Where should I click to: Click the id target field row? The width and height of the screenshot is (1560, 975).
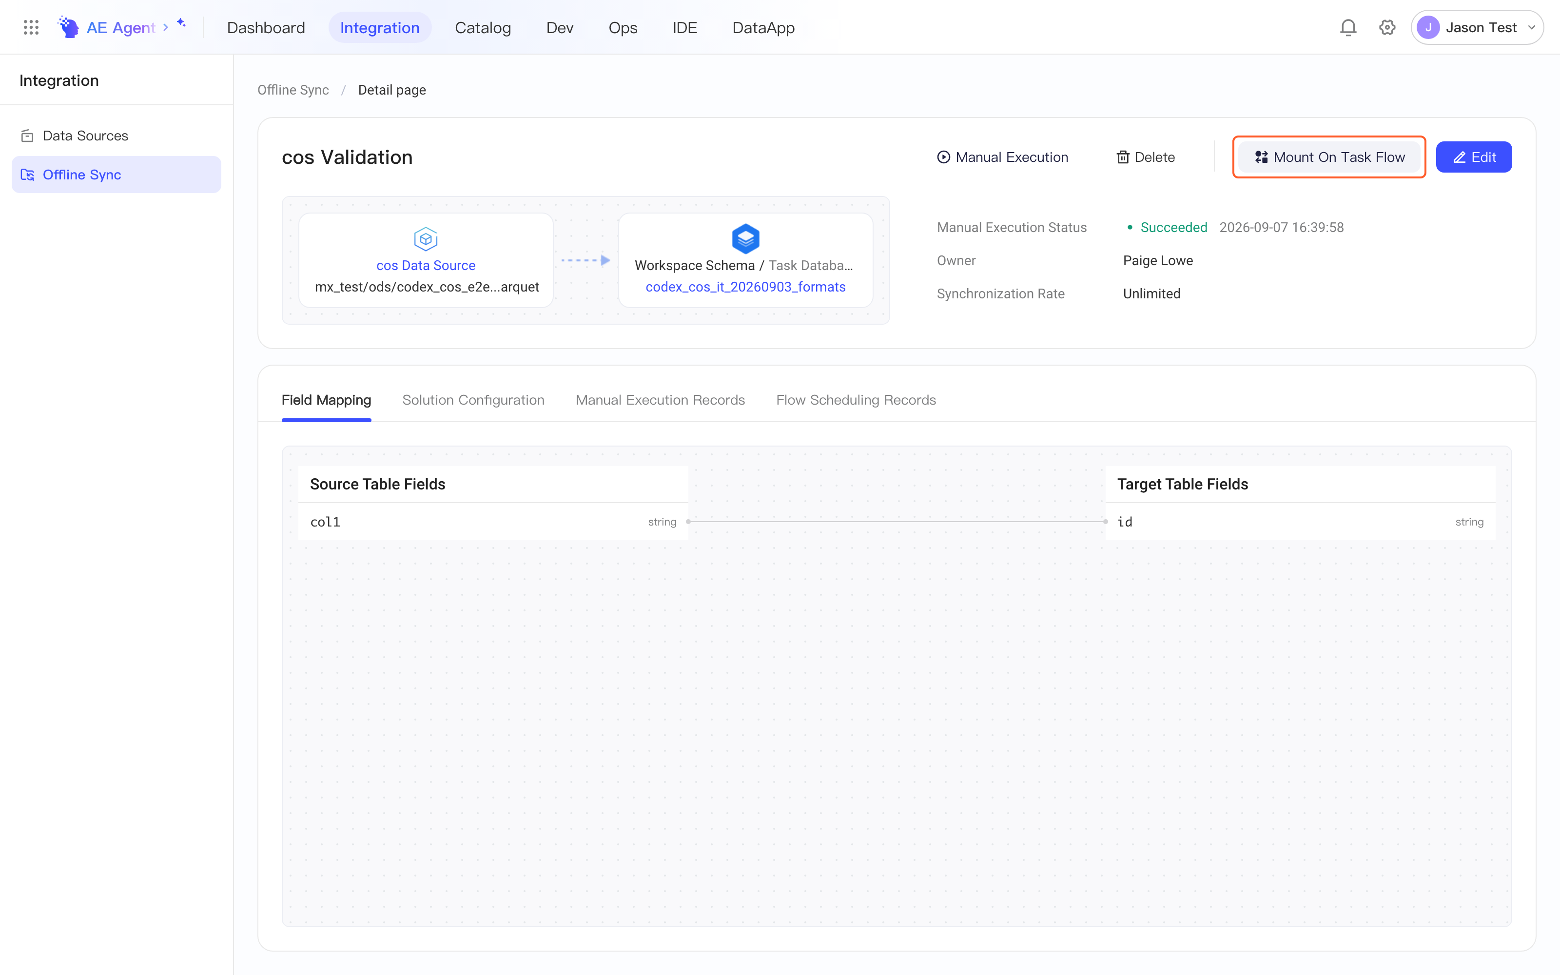point(1300,522)
